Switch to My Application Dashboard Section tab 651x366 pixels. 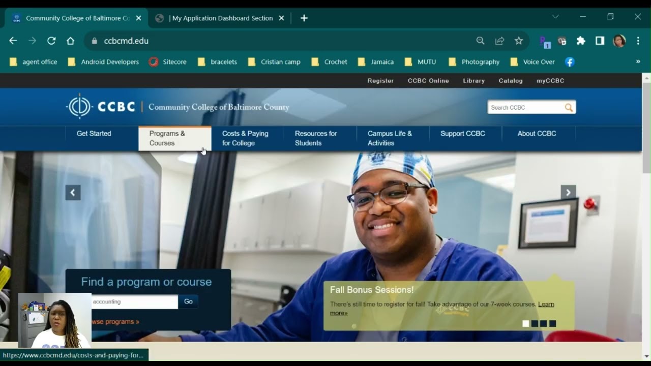point(222,18)
